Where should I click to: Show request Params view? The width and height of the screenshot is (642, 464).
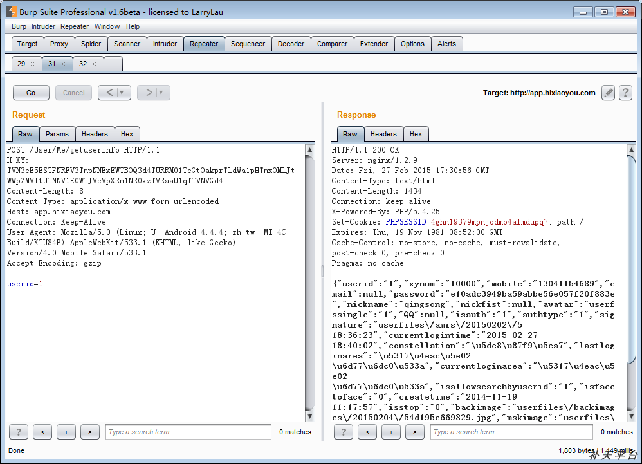(57, 134)
